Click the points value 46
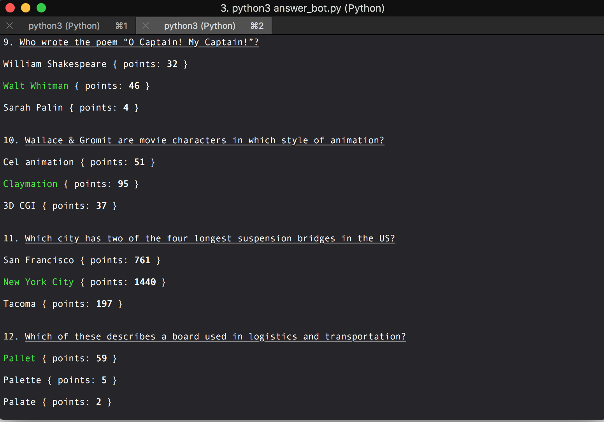 (x=134, y=86)
